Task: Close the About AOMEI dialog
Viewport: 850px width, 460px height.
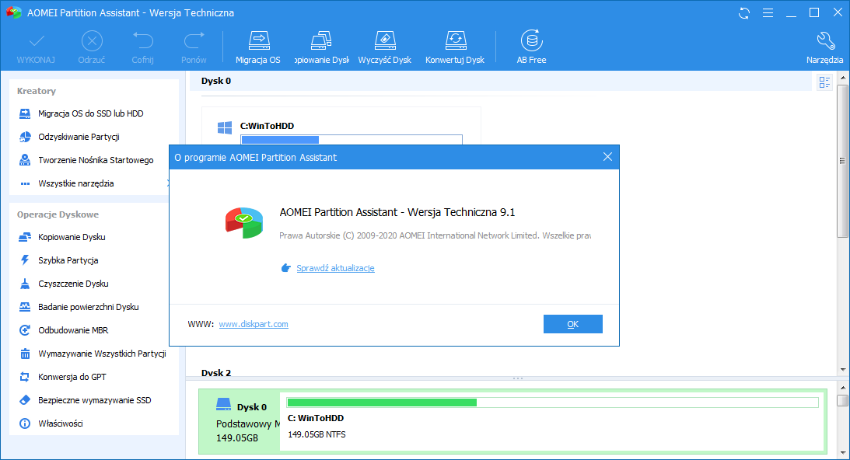Action: 607,157
